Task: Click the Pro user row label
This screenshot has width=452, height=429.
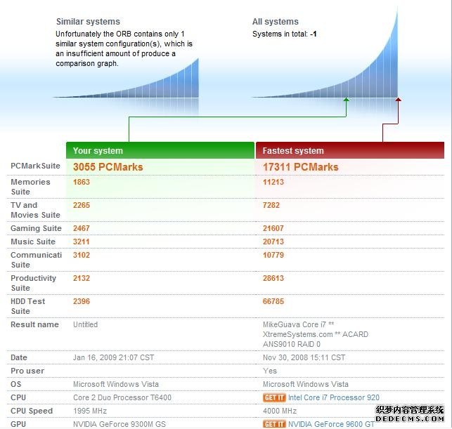Action: click(27, 371)
